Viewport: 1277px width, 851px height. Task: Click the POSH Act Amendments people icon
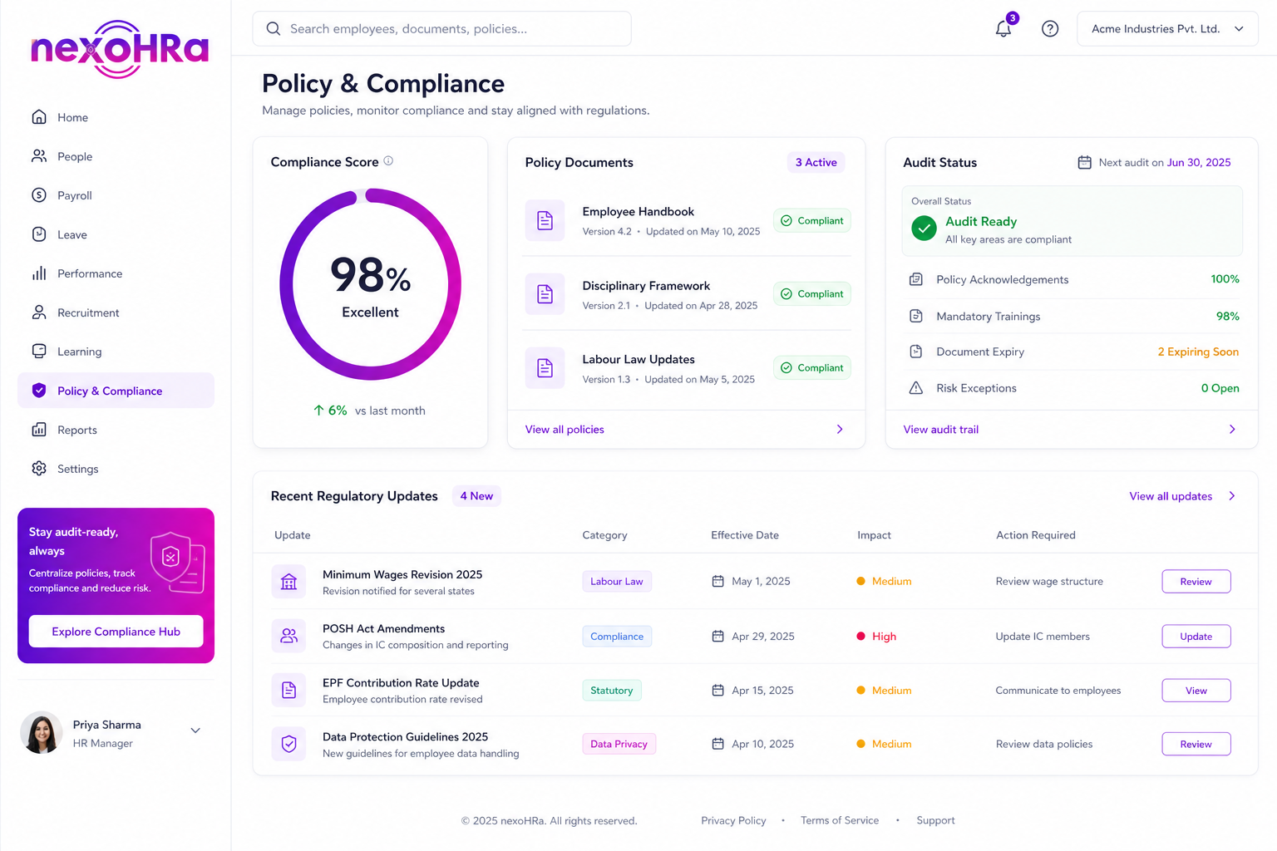(288, 636)
